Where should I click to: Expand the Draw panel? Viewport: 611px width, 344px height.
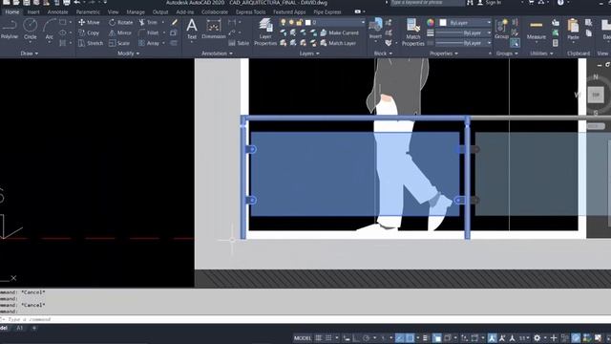[x=30, y=54]
